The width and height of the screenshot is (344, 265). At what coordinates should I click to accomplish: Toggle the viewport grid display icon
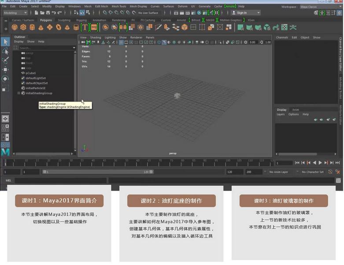(x=121, y=42)
